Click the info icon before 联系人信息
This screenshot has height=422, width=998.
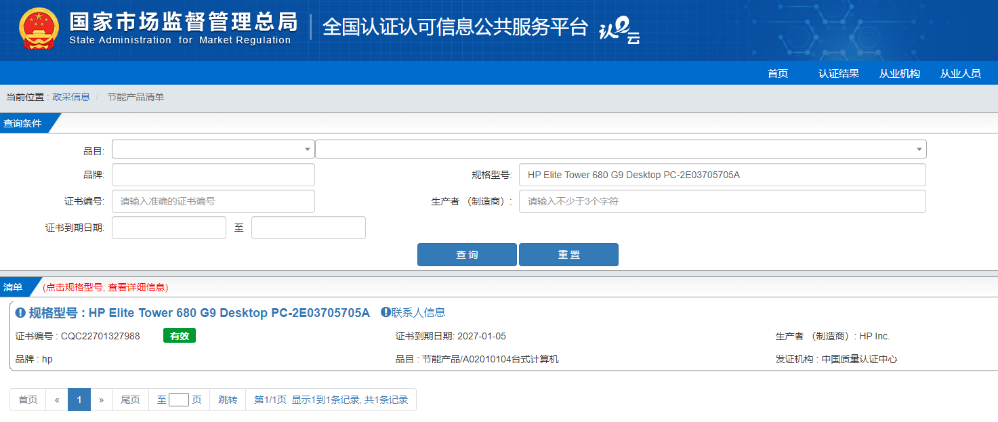coord(386,312)
